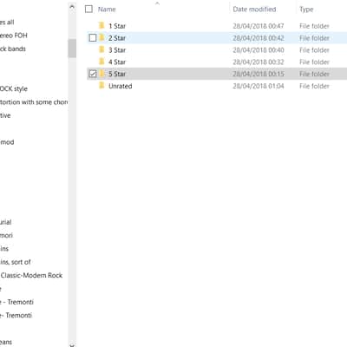This screenshot has width=347, height=347.
Task: Click the 4 Star folder icon
Action: (x=101, y=62)
